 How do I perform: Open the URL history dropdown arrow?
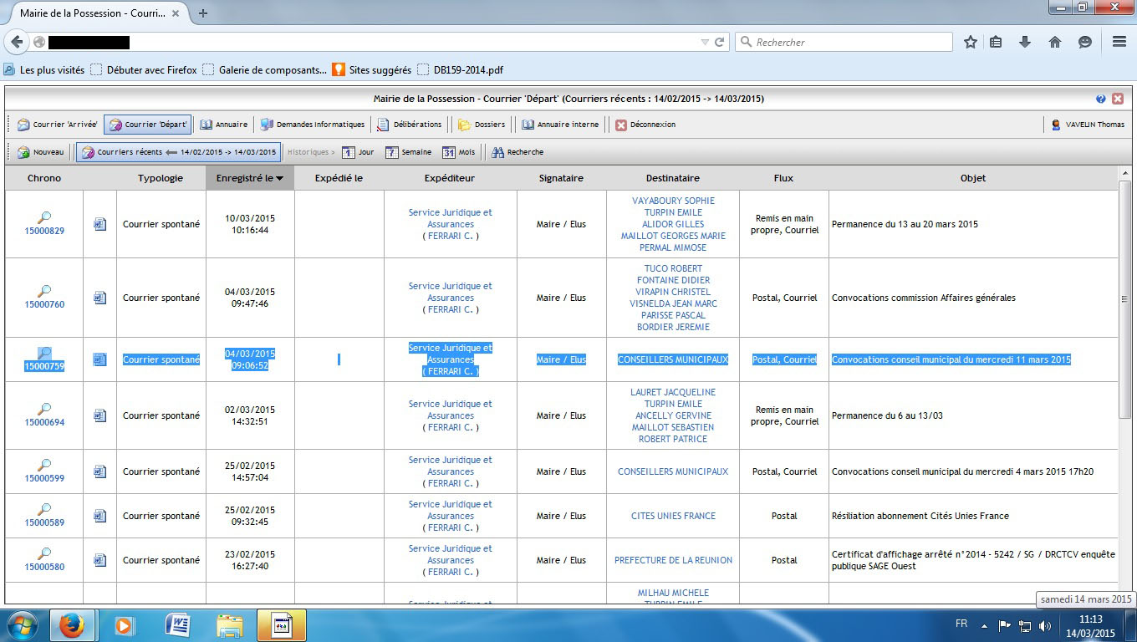coord(705,42)
